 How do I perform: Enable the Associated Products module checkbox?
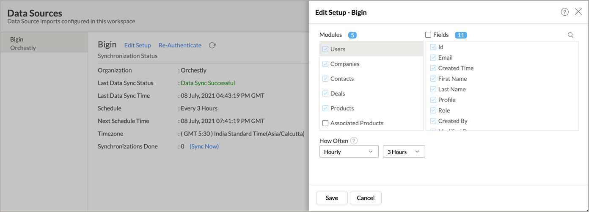[x=325, y=123]
